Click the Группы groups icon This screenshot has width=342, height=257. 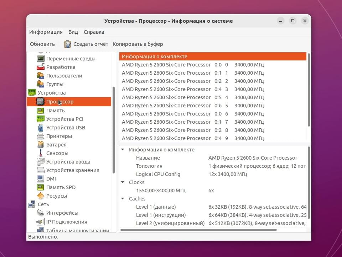coord(41,84)
